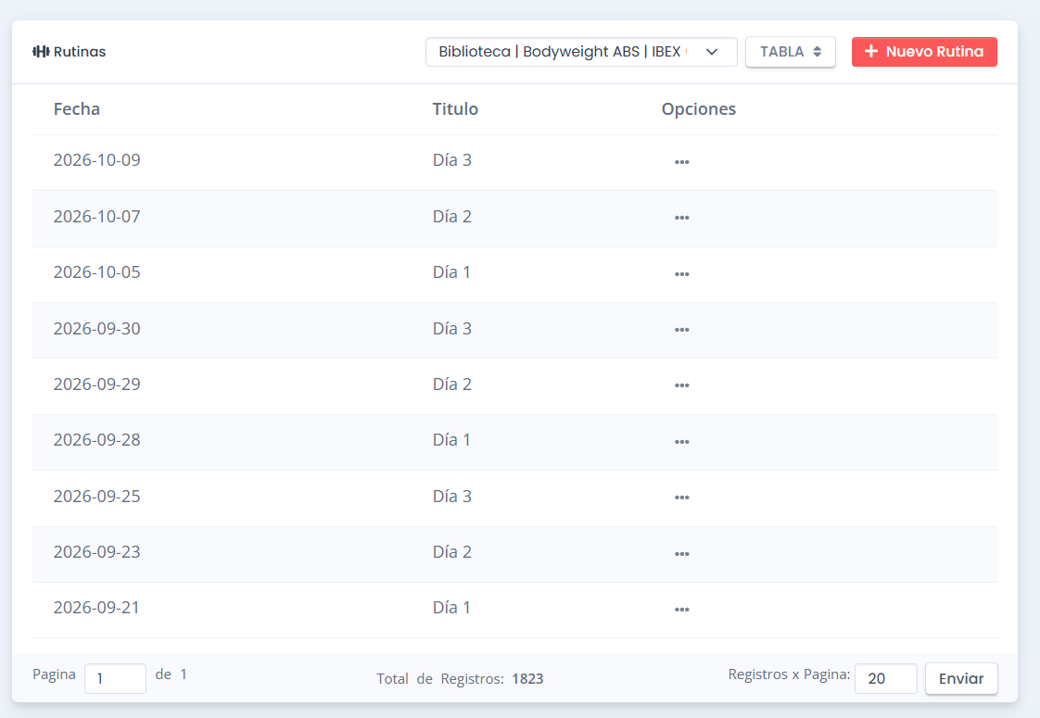Focus the Registros x Pagina input
The height and width of the screenshot is (718, 1040).
885,678
